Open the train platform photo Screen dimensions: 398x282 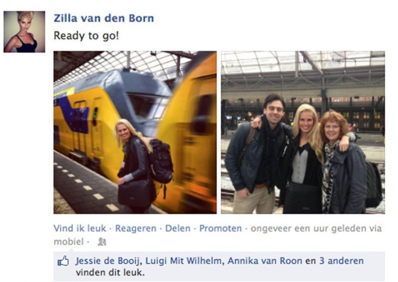135,133
